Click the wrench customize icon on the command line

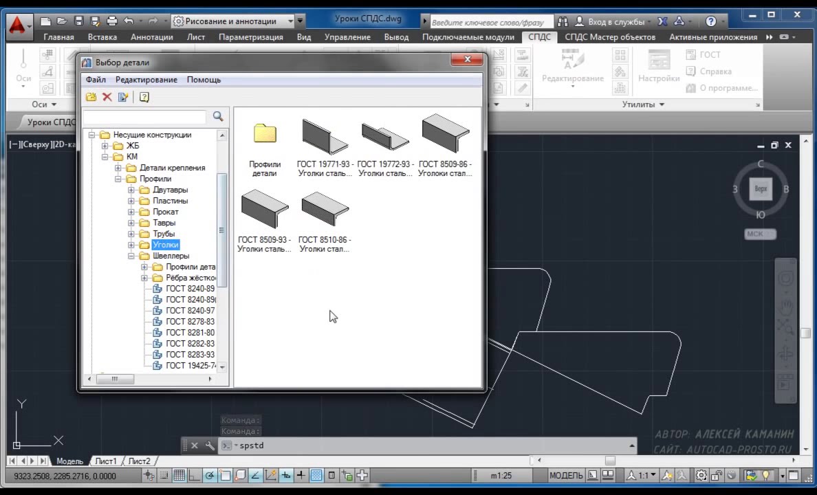[x=210, y=445]
